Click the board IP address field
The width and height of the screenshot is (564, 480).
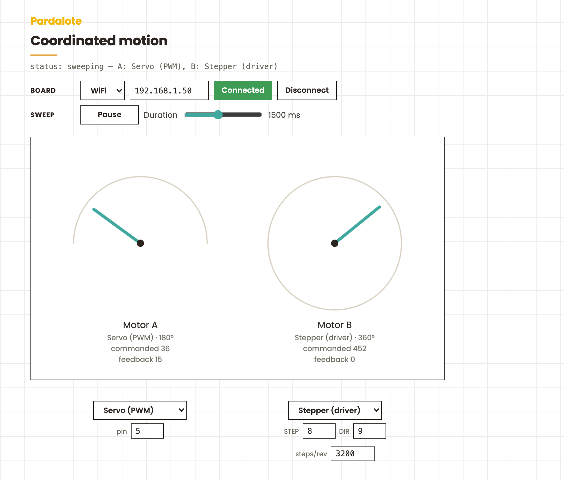point(169,90)
